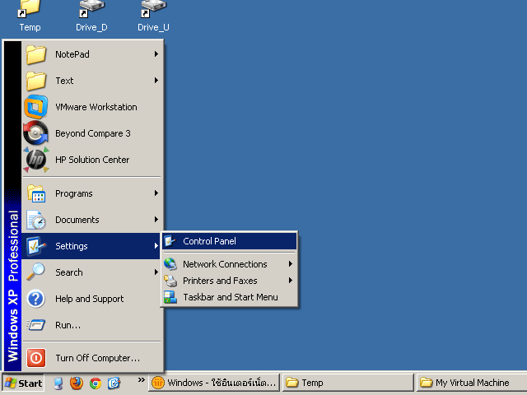This screenshot has width=527, height=395.
Task: Click the Printers and Faxes icon
Action: click(170, 281)
